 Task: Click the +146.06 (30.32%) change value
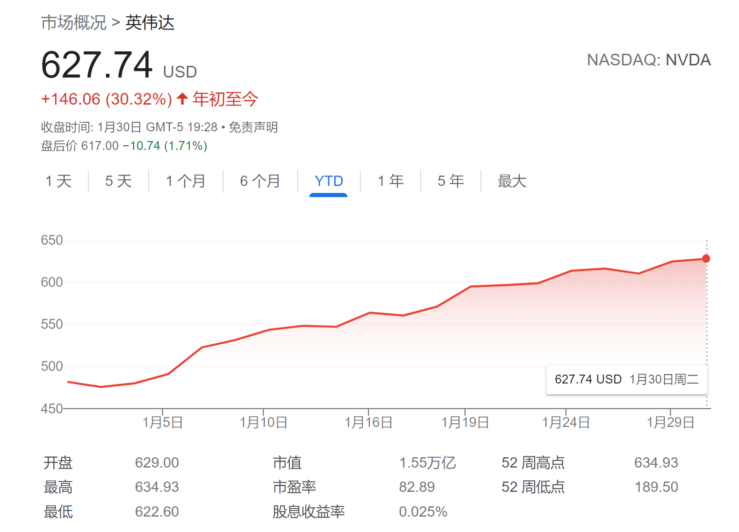[x=107, y=99]
